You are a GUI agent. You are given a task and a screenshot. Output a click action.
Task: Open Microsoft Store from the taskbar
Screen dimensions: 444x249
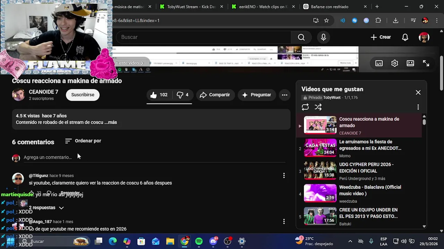click(x=141, y=241)
